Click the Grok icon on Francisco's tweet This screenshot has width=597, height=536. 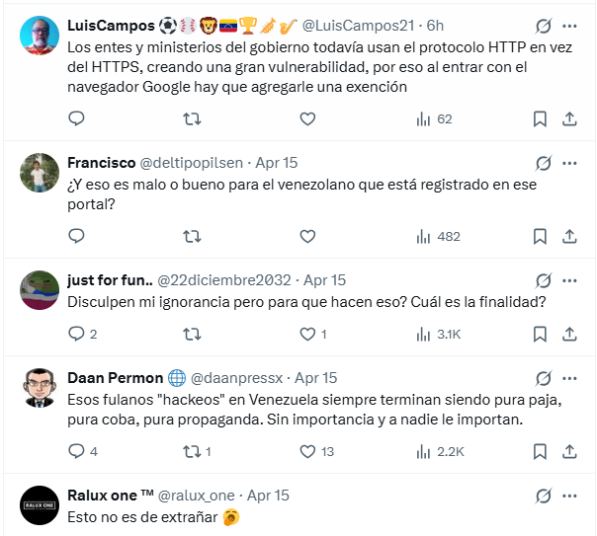(x=543, y=163)
